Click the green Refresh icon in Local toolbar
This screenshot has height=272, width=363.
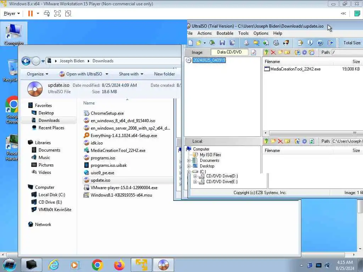(x=312, y=141)
